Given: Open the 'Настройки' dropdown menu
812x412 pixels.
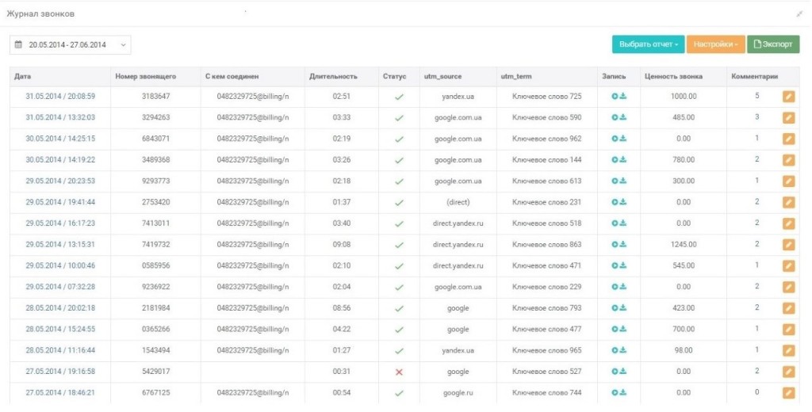Looking at the screenshot, I should 715,45.
